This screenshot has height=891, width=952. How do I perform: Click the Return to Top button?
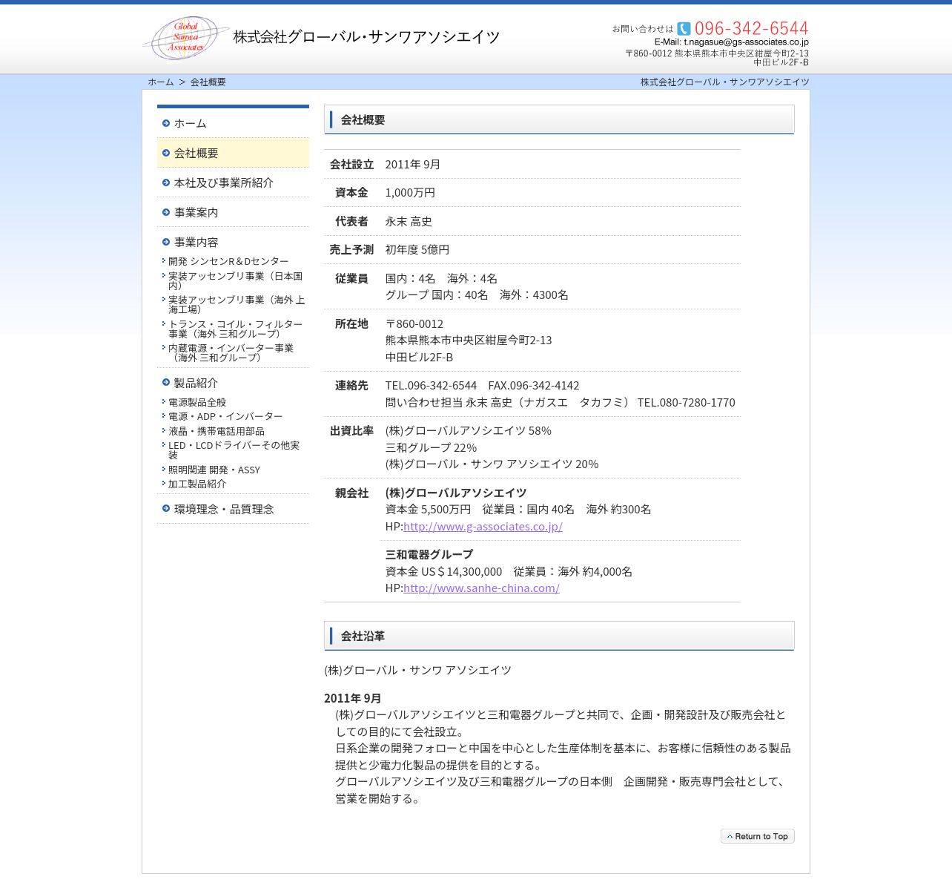click(758, 836)
